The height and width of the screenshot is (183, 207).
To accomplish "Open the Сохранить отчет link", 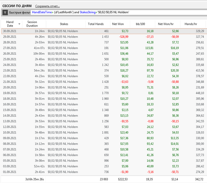I will [x=47, y=6].
